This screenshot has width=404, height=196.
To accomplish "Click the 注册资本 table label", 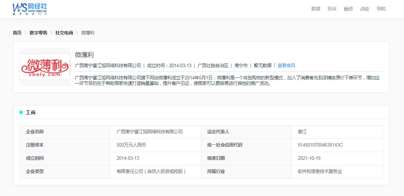I will click(x=35, y=145).
